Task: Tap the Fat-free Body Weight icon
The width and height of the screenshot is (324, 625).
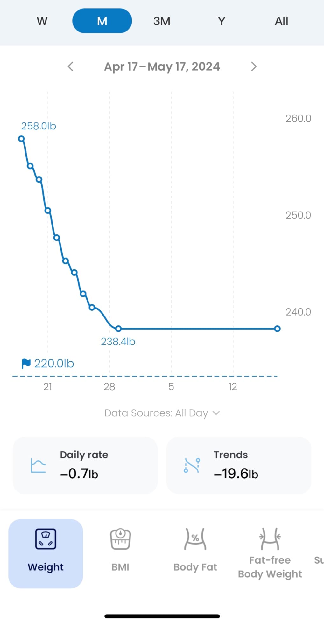Action: (x=270, y=539)
